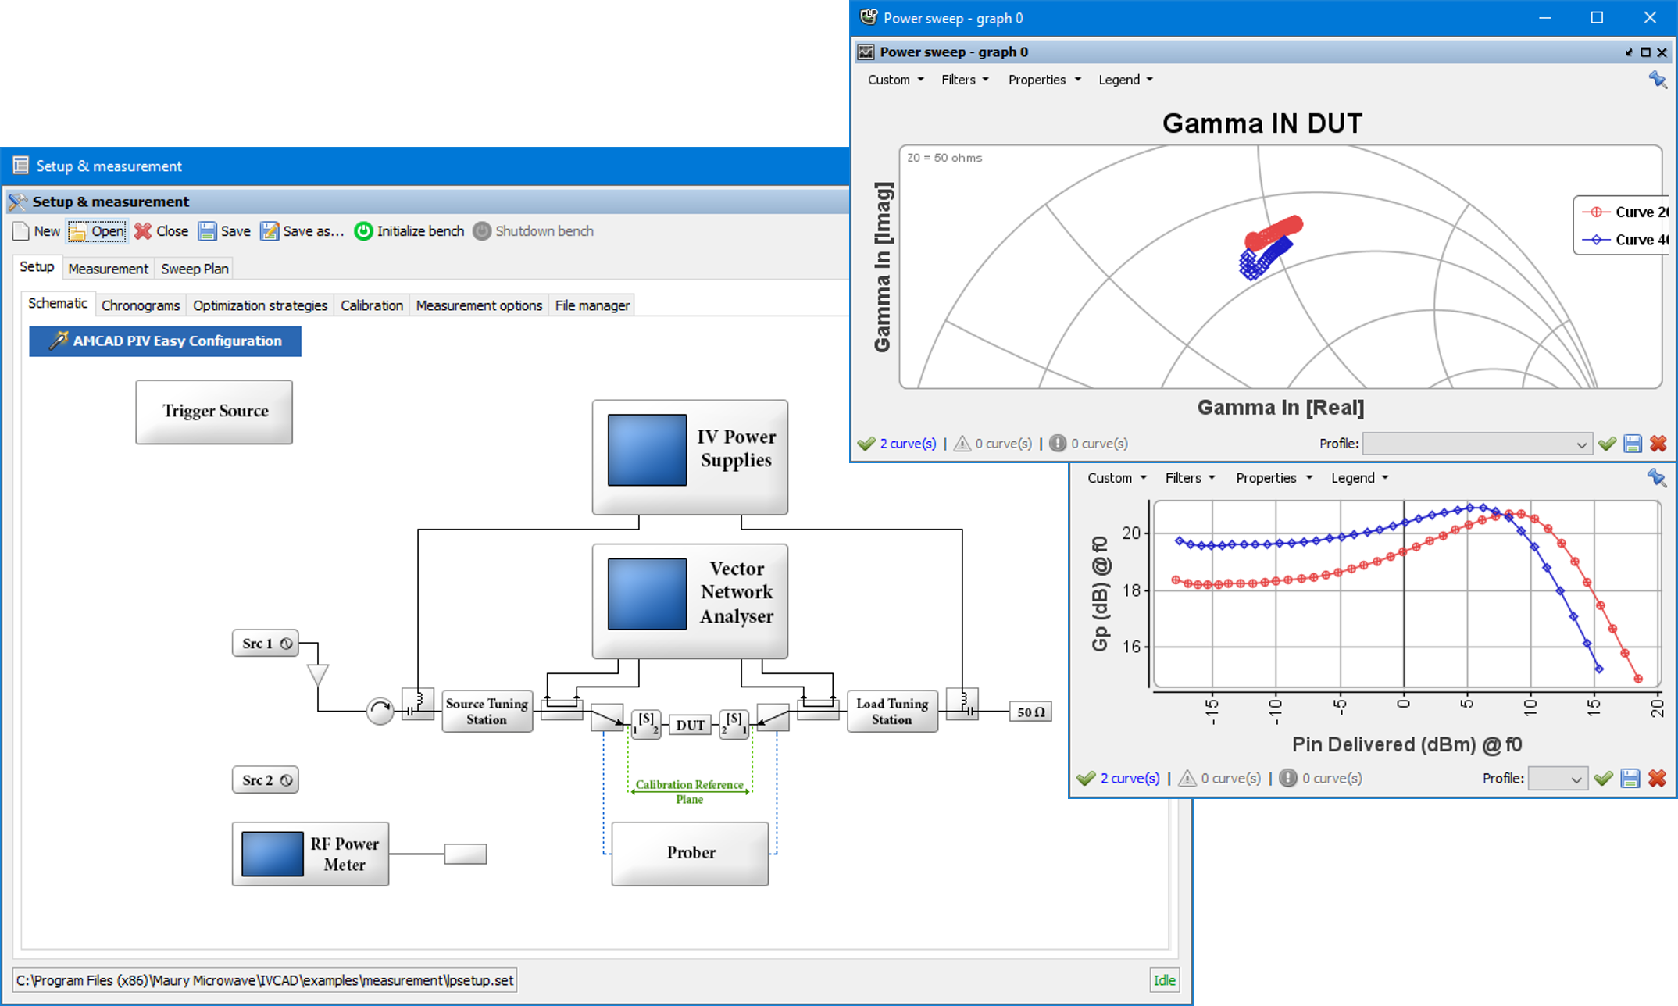Open Custom dropdown in Gamma IN DUT graph
Image resolution: width=1678 pixels, height=1006 pixels.
pos(895,80)
